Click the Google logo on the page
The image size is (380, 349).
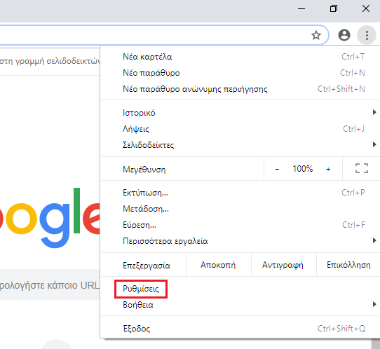point(50,217)
